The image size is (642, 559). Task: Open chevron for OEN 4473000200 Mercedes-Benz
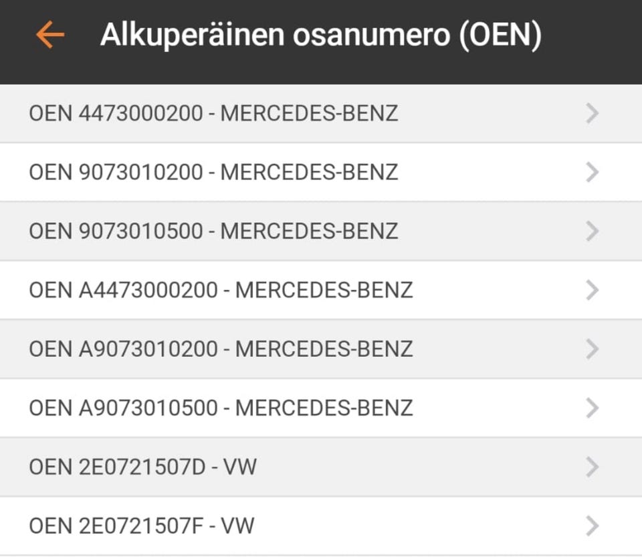click(x=592, y=114)
